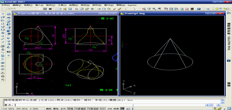The height and width of the screenshot is (110, 232).
Task: Click the Undo arrow icon
Action: point(126,9)
